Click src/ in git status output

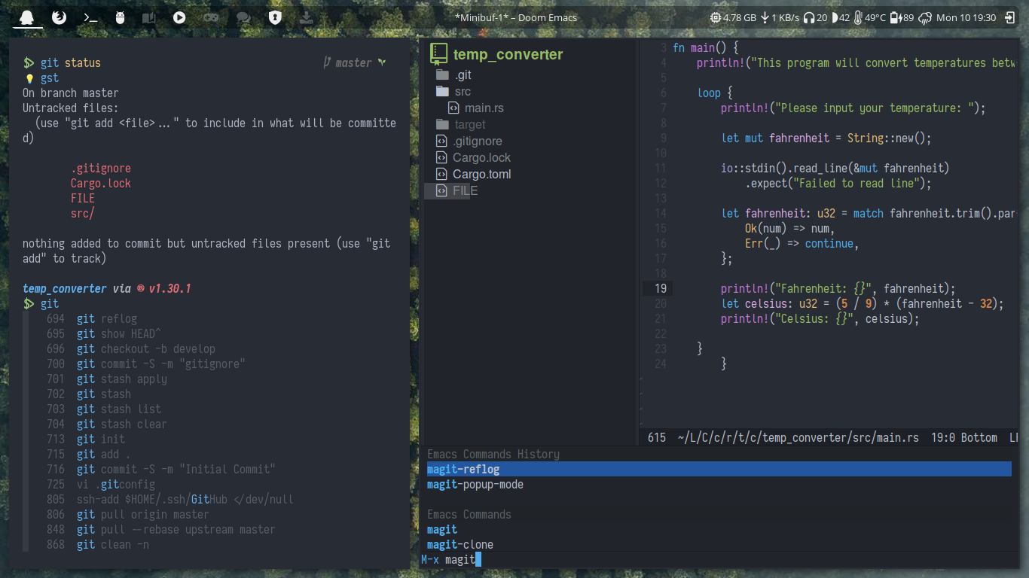[83, 214]
